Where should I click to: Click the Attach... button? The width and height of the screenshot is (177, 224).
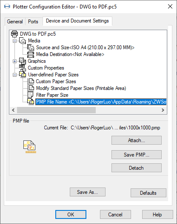point(137,140)
